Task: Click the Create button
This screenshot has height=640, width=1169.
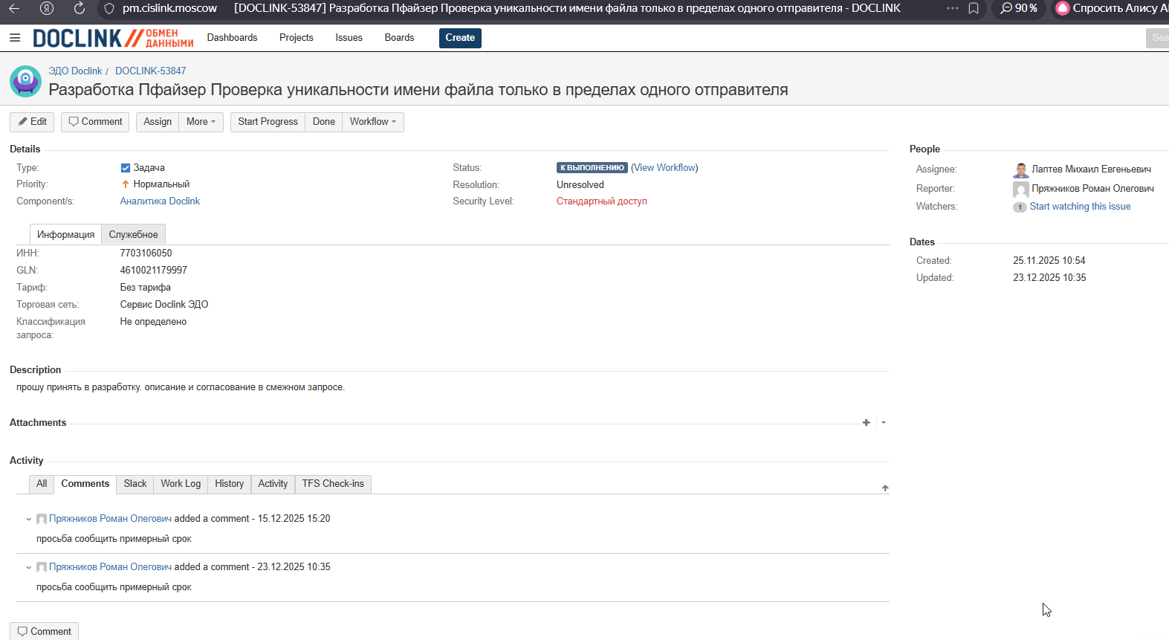Action: (x=460, y=38)
